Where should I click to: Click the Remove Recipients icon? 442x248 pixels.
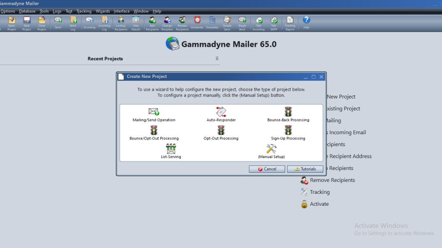point(304,180)
